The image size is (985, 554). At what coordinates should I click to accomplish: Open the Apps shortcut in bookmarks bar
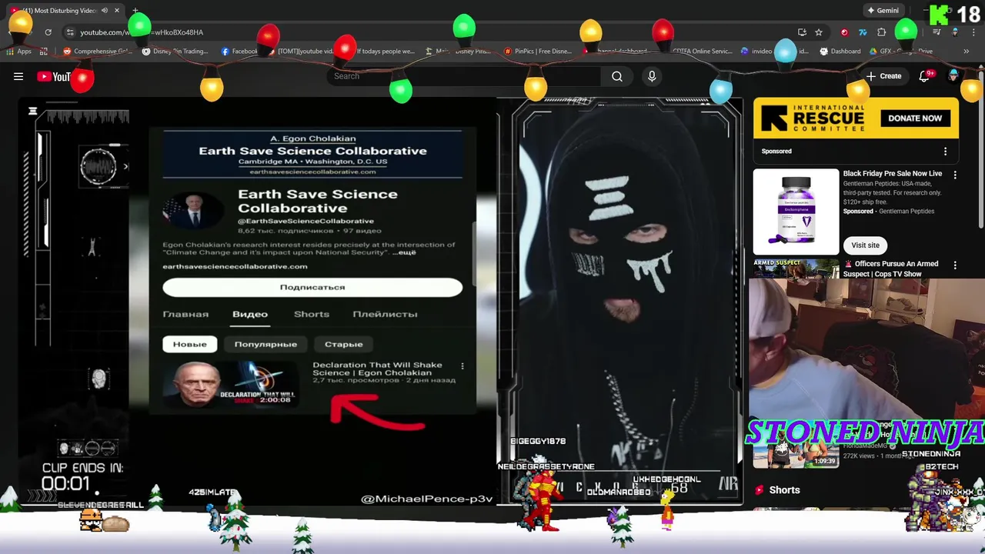click(18, 52)
